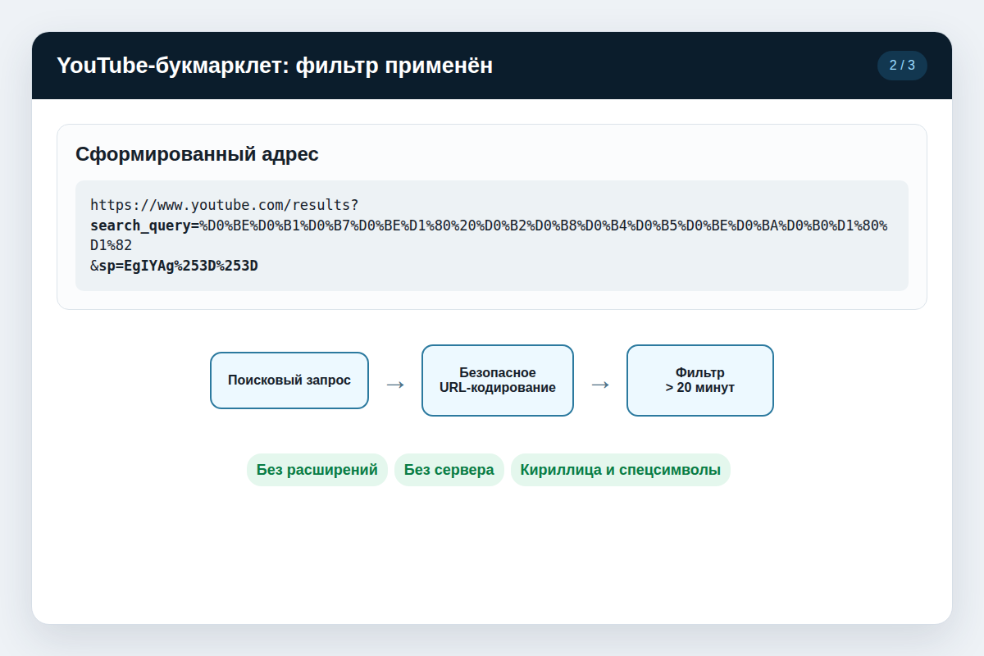This screenshot has height=656, width=984.
Task: Click the "Безопасное URL-кодирование" step box
Action: [x=498, y=380]
